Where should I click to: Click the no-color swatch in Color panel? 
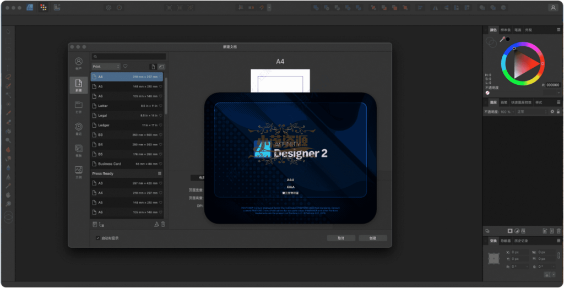click(x=487, y=93)
